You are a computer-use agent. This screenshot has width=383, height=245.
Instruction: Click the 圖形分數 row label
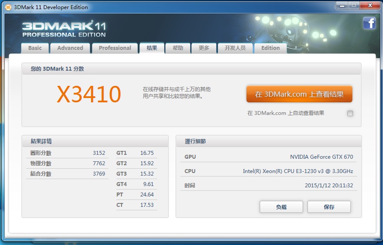41,153
